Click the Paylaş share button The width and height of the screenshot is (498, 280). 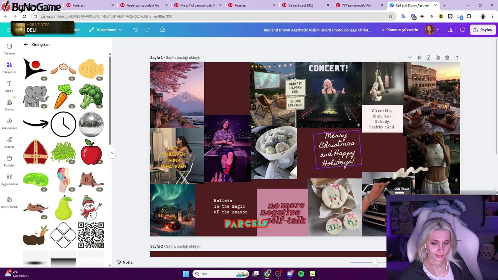tap(483, 30)
